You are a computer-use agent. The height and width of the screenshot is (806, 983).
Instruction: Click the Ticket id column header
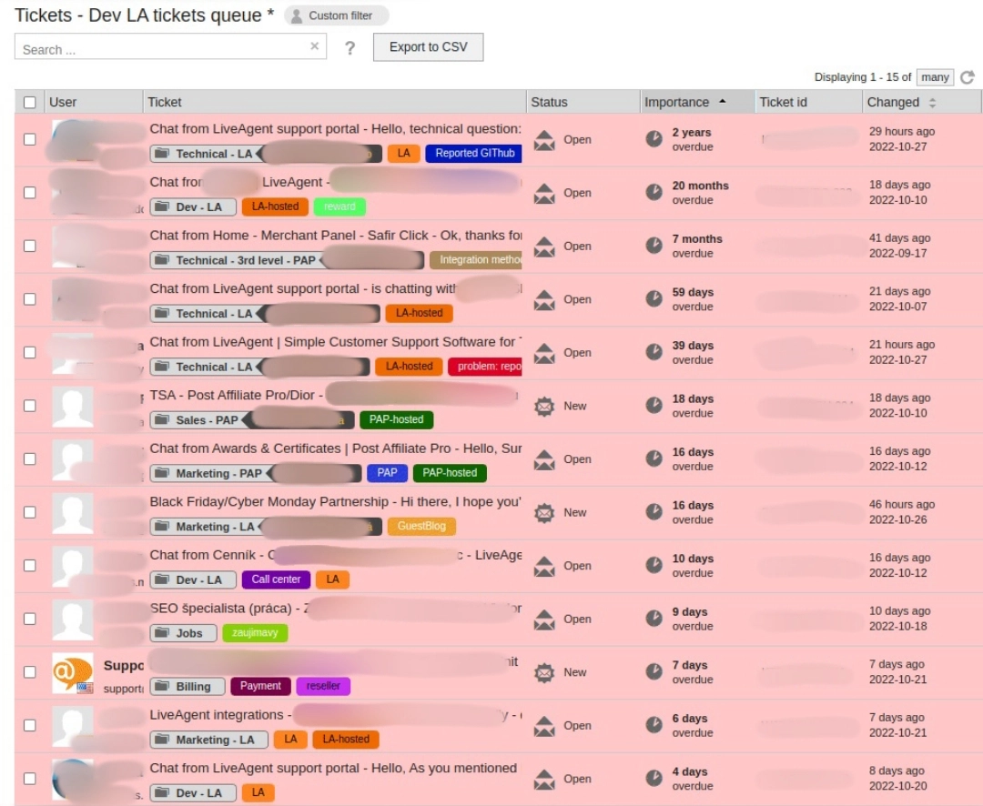783,102
